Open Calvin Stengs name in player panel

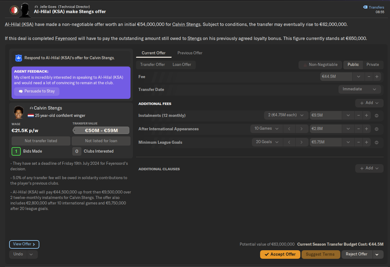tap(48, 108)
